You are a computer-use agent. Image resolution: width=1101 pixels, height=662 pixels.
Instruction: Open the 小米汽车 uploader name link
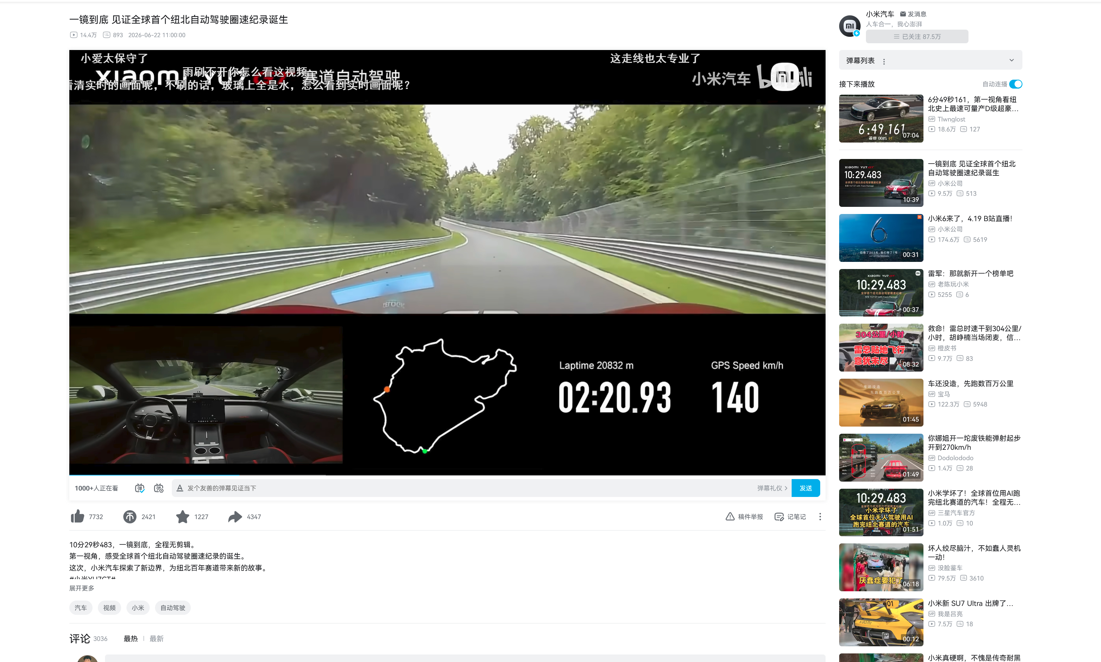click(x=880, y=14)
